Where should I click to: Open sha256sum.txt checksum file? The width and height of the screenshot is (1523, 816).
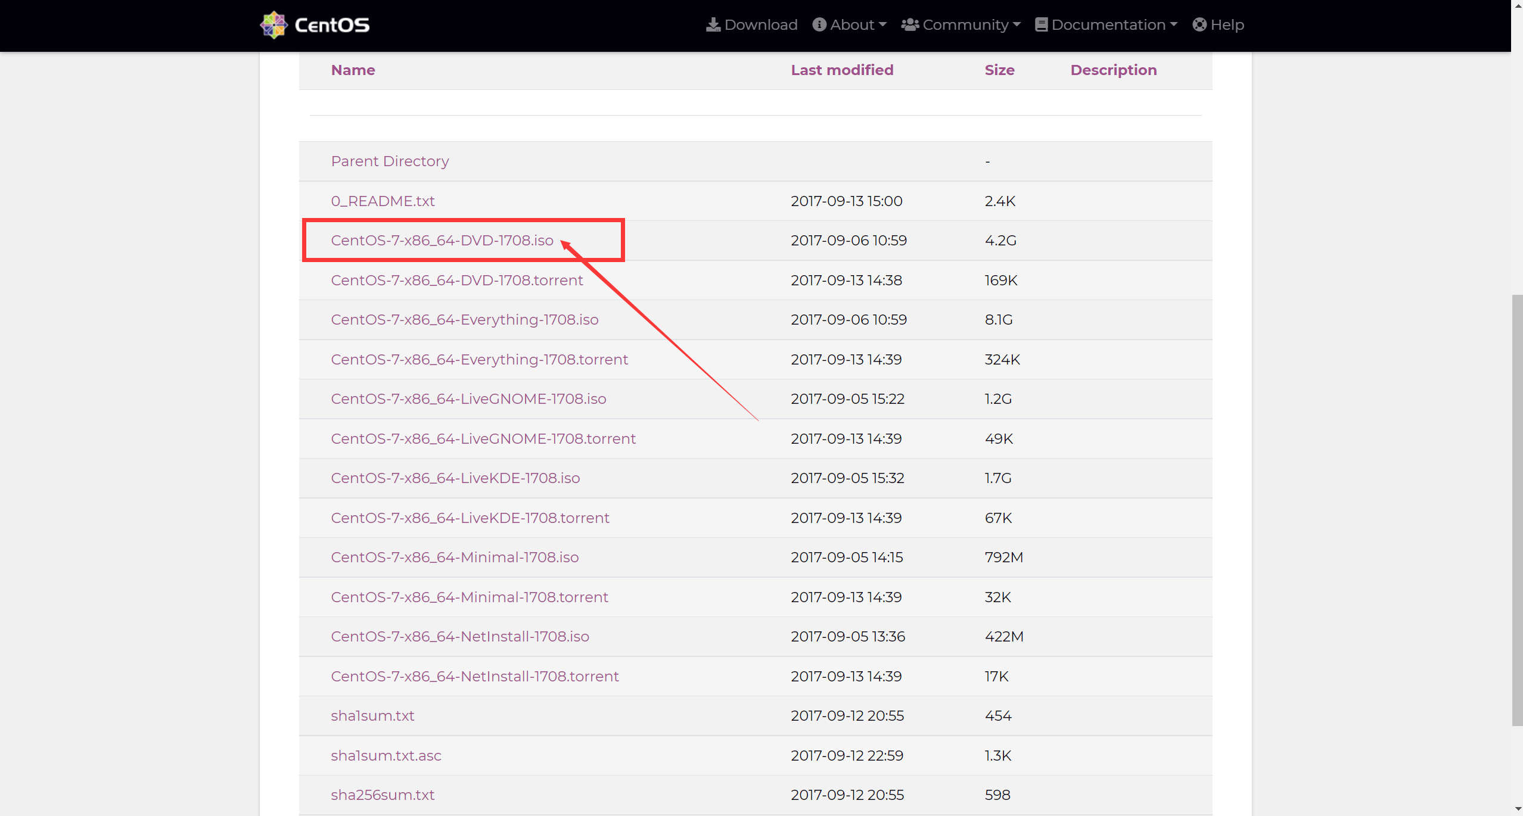click(383, 795)
